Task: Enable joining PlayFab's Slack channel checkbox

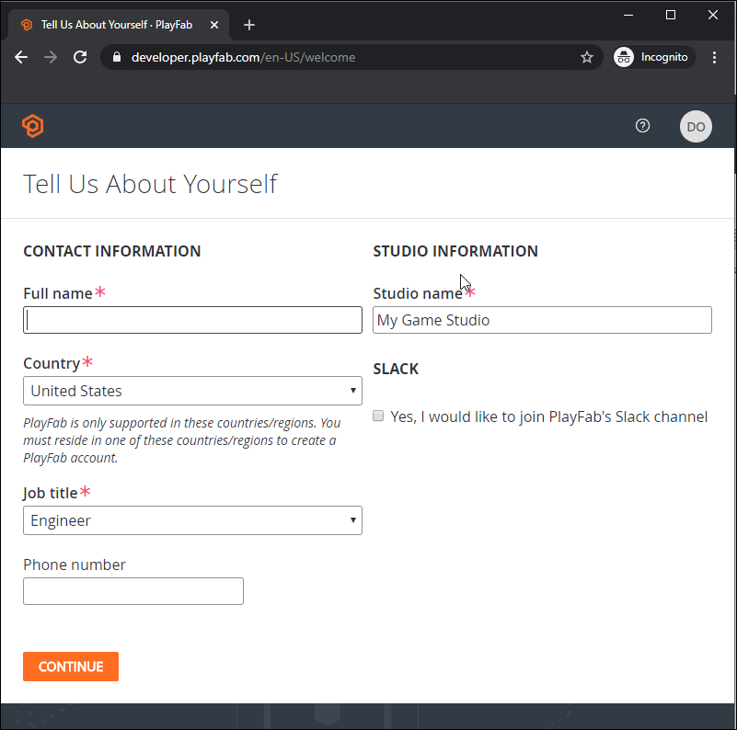Action: click(x=378, y=416)
